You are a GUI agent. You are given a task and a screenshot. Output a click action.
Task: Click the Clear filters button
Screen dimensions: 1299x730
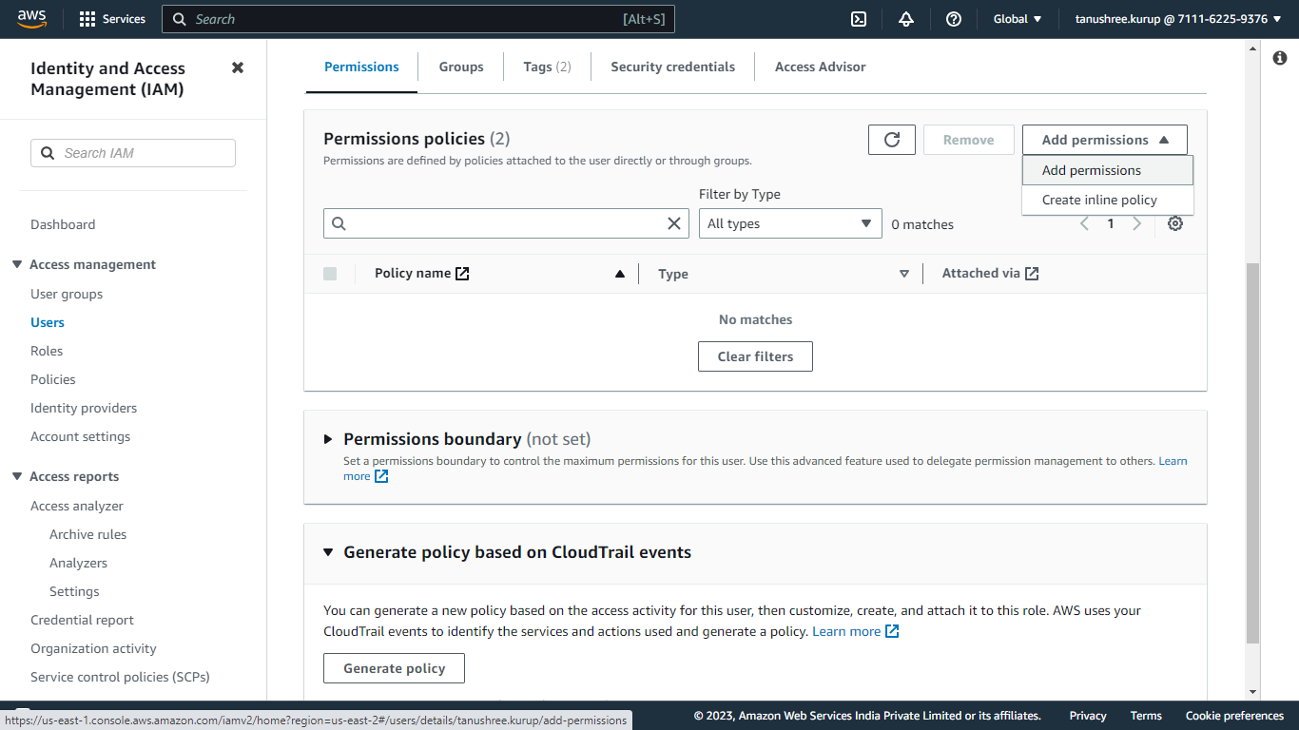pyautogui.click(x=755, y=356)
